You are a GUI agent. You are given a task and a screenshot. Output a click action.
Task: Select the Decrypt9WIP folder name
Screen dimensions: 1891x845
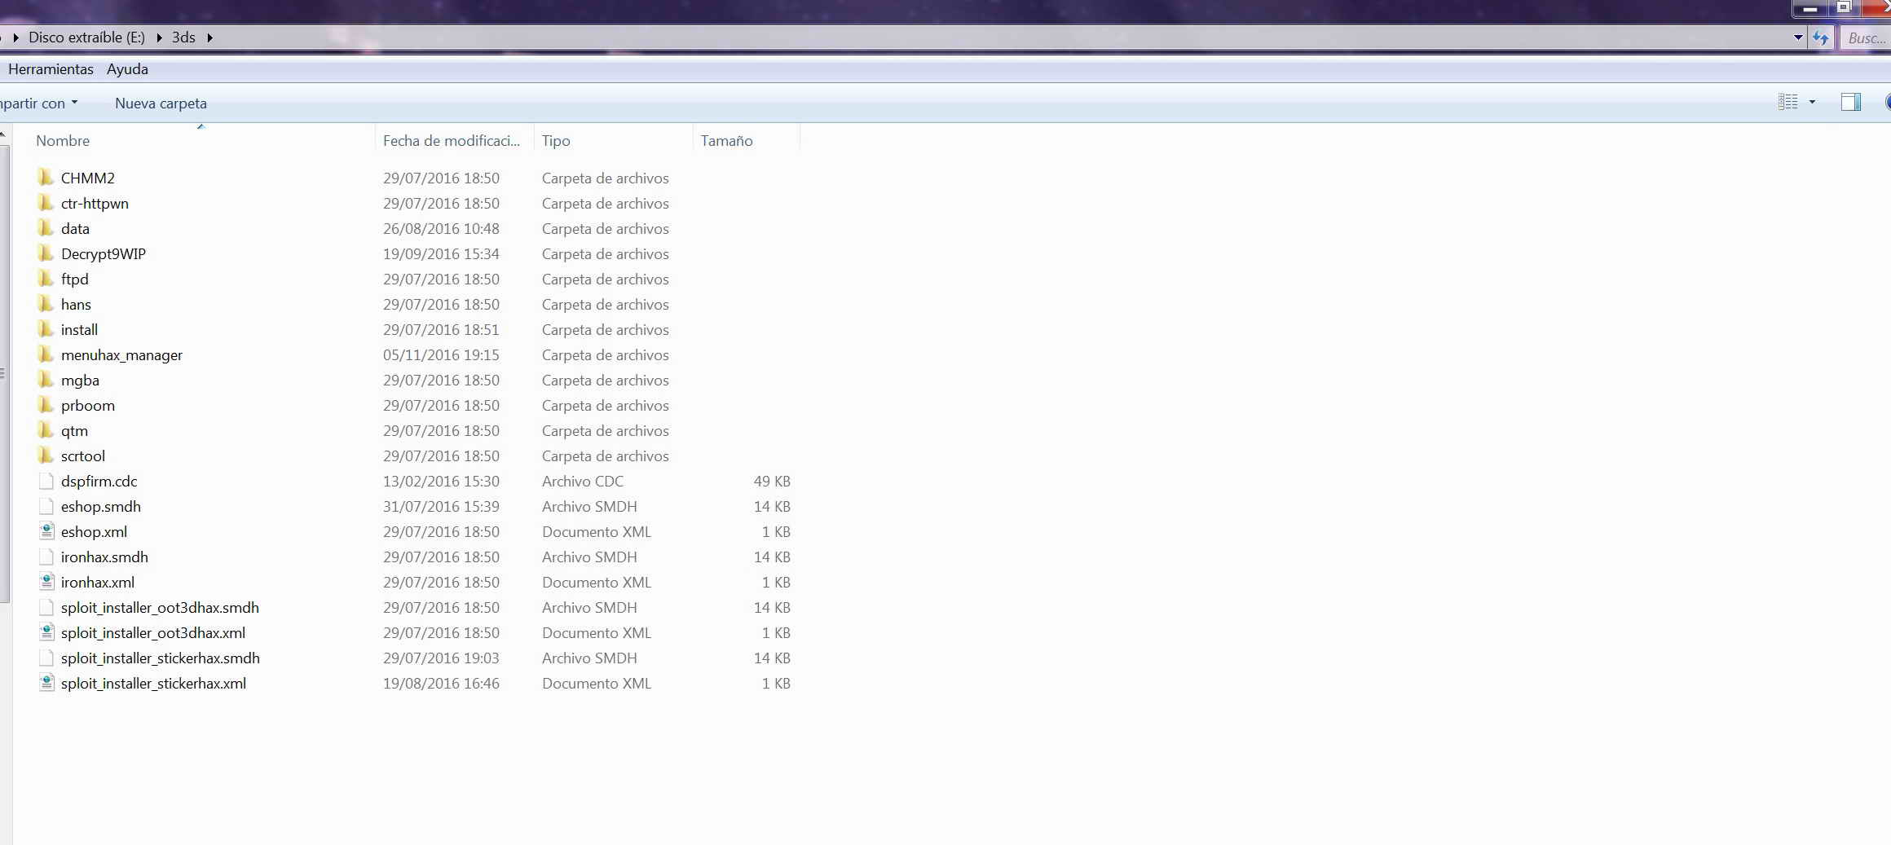point(104,253)
